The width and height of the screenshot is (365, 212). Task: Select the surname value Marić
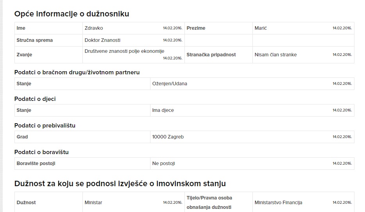click(x=261, y=28)
